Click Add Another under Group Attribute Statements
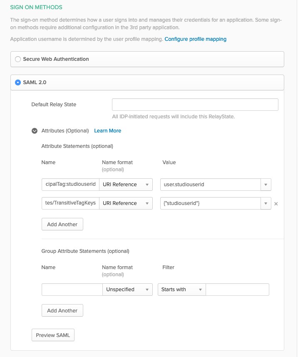This screenshot has height=357, width=298. point(62,311)
